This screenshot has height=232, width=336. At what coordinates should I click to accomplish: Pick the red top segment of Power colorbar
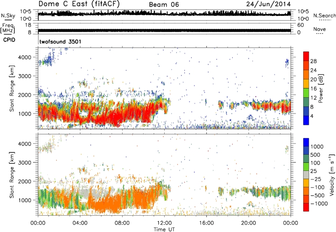(306, 56)
